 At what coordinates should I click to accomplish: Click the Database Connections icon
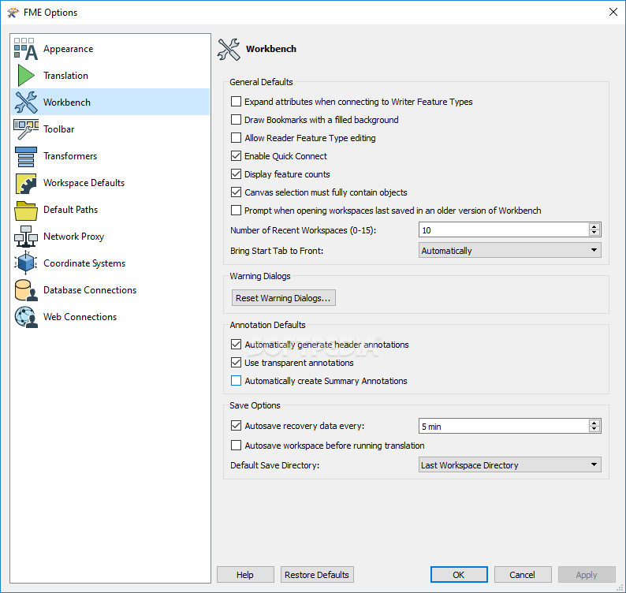pyautogui.click(x=26, y=290)
